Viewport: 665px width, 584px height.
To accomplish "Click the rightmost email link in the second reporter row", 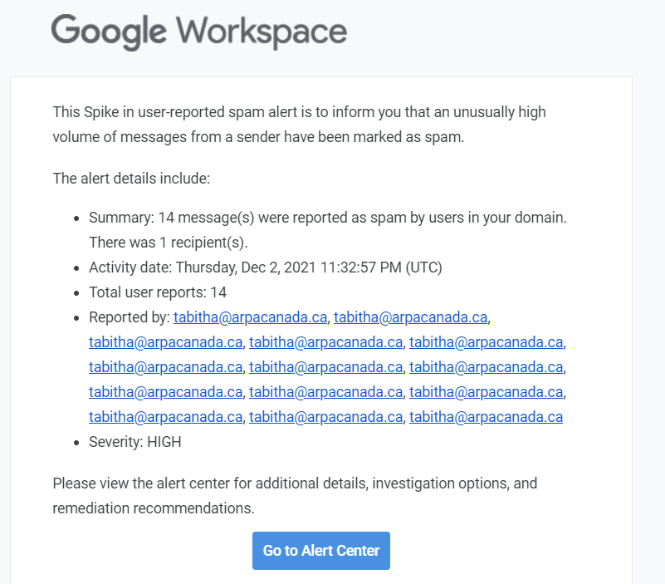I will tap(486, 342).
